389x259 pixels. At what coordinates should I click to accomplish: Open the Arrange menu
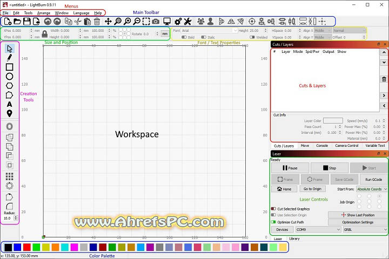(x=44, y=13)
